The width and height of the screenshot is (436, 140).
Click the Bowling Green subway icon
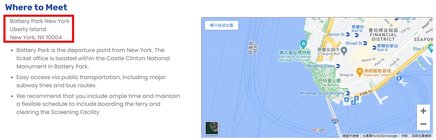(x=338, y=66)
